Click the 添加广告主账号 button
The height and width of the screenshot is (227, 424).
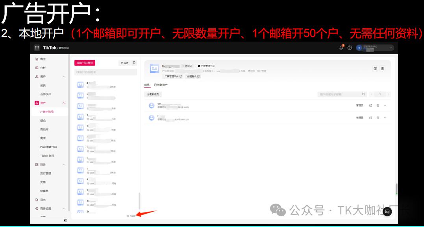(x=85, y=63)
